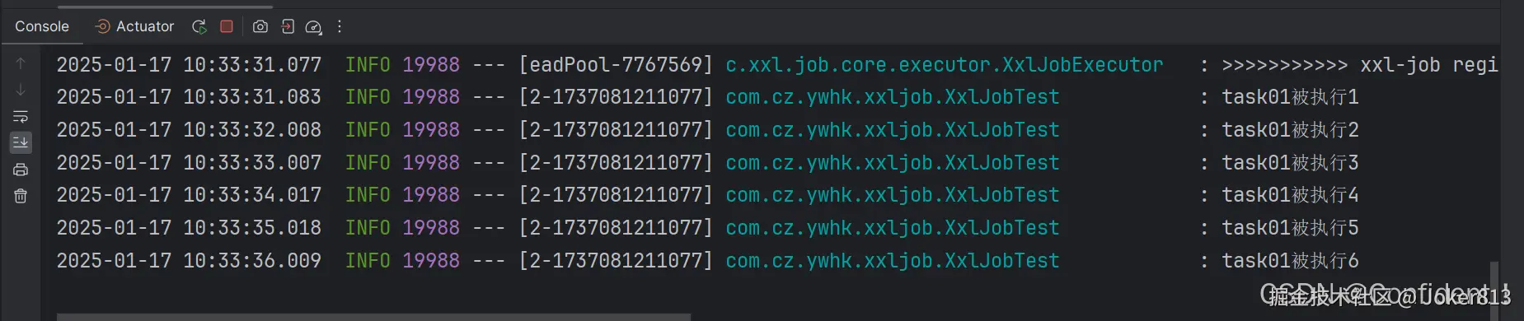This screenshot has width=1524, height=321.
Task: Open XxlJobTest link in the task01被执行4 row
Action: (x=893, y=195)
